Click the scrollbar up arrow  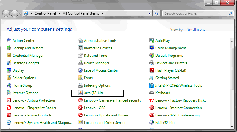coord(232,41)
